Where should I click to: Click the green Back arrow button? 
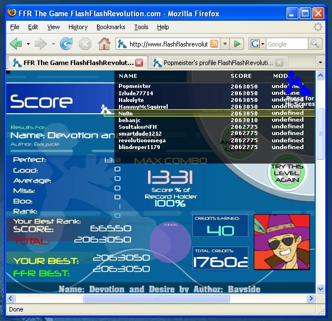point(16,44)
